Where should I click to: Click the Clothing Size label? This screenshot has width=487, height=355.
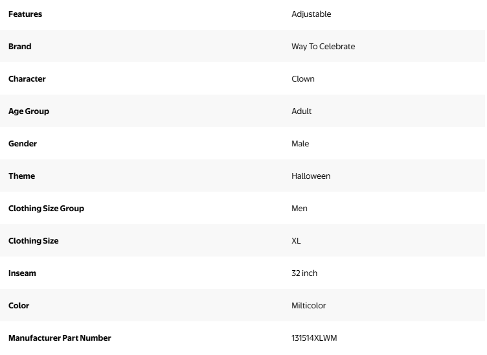pyautogui.click(x=34, y=241)
